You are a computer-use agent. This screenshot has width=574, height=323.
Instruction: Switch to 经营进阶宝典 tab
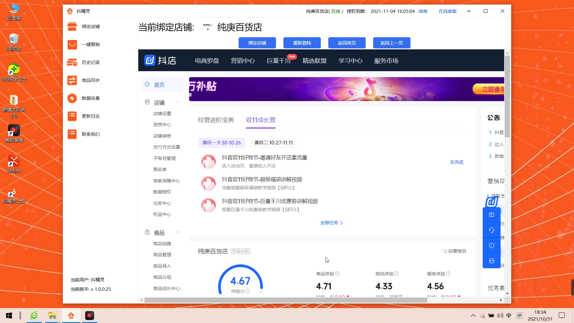(216, 120)
